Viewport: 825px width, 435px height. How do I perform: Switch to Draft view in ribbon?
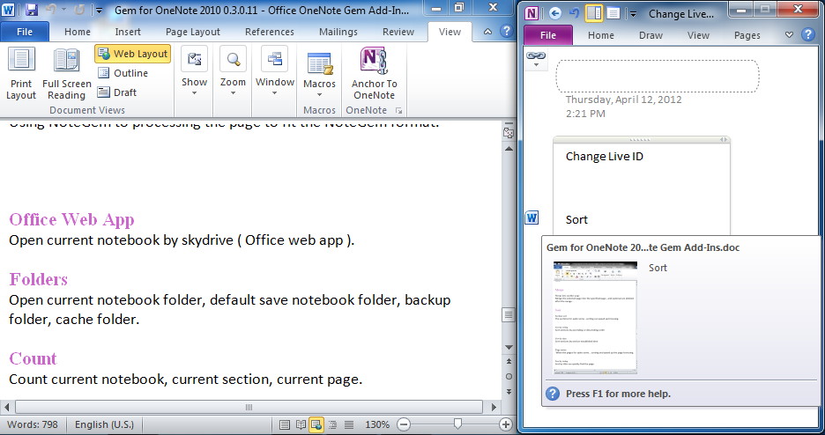tap(117, 92)
